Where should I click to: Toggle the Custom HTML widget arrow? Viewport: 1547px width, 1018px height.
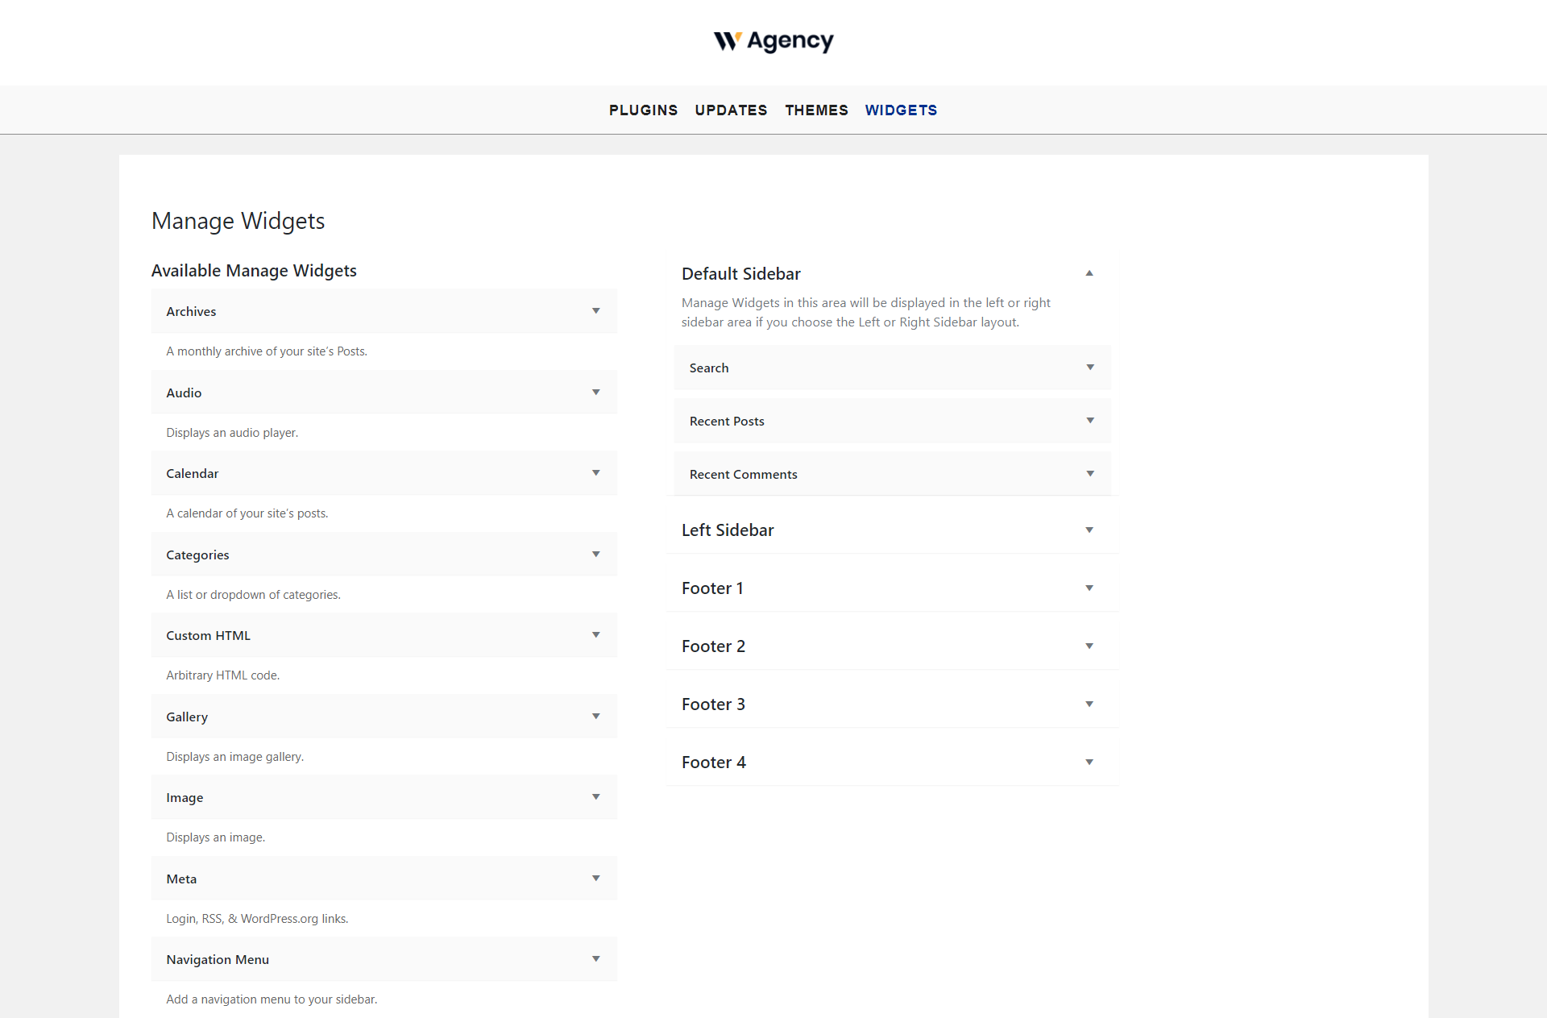pos(595,635)
